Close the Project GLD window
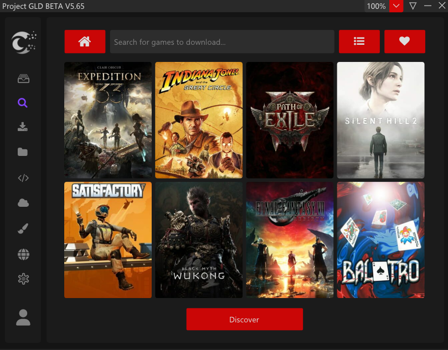 click(x=442, y=6)
